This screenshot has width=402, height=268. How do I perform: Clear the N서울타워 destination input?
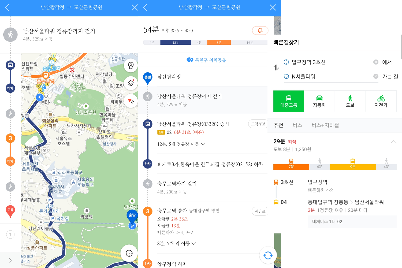(376, 76)
